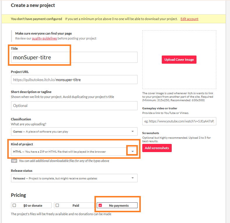The image size is (230, 223).
Task: Click the Gameplay video link field
Action: [x=179, y=121]
